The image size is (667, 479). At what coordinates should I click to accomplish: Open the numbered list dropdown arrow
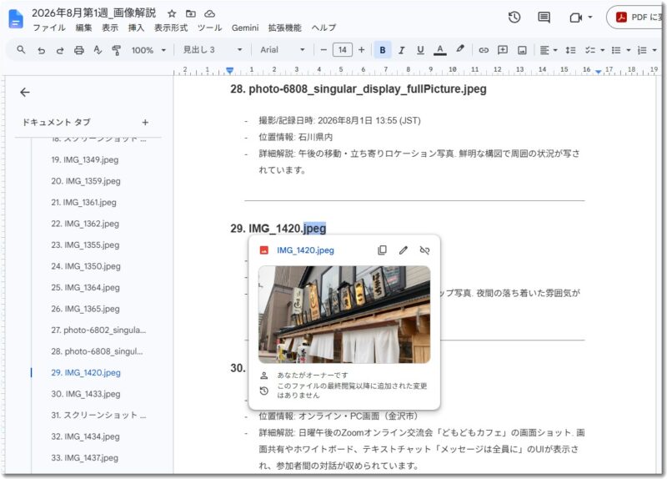click(x=654, y=50)
